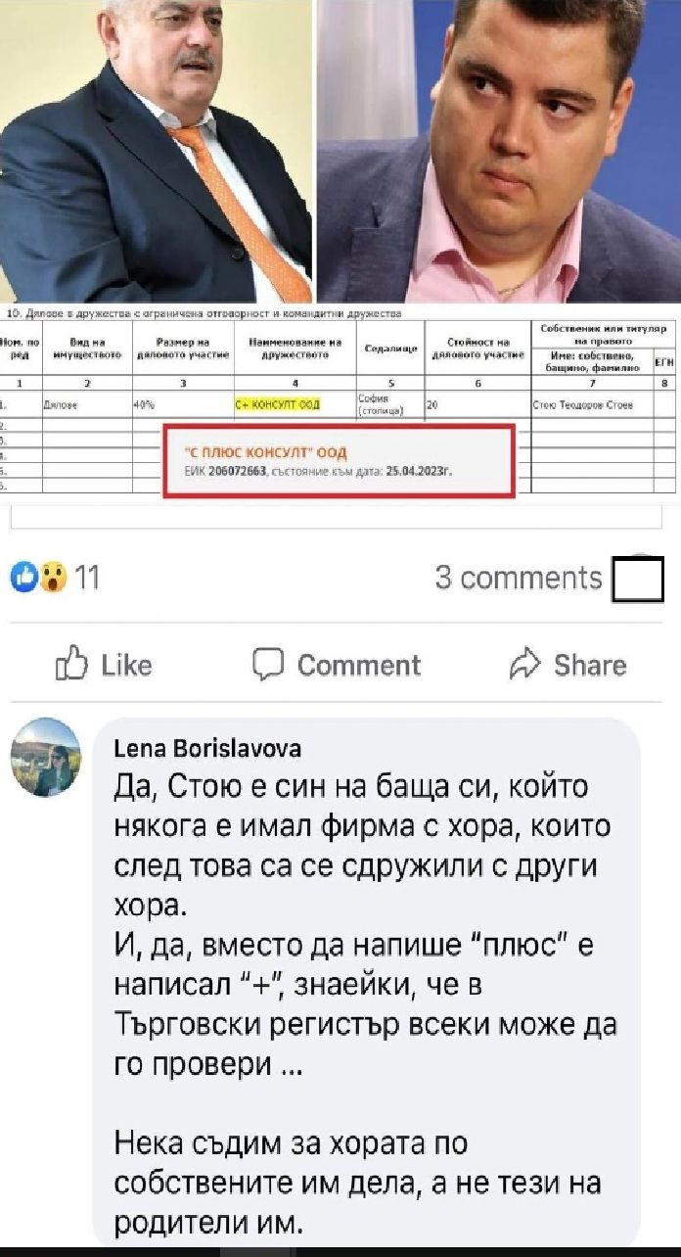Screen dimensions: 681x1257
Task: Click the Comment button label
Action: [x=359, y=666]
